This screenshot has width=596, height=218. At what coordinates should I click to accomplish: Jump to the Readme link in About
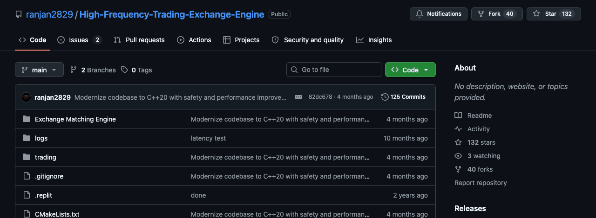tap(473, 115)
